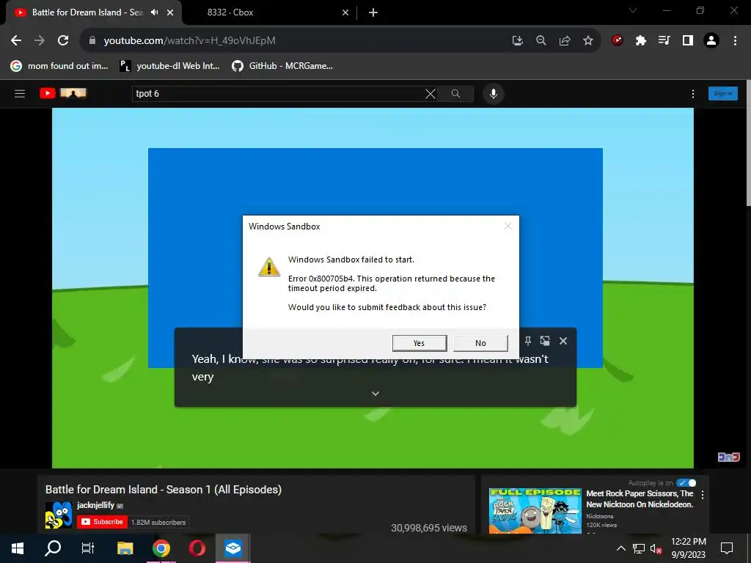This screenshot has width=751, height=563.
Task: Close the Windows Sandbox error dialog
Action: point(508,226)
